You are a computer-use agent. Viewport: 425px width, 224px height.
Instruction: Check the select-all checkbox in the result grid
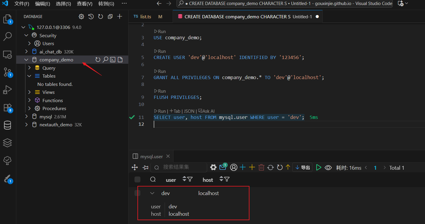tap(137, 179)
